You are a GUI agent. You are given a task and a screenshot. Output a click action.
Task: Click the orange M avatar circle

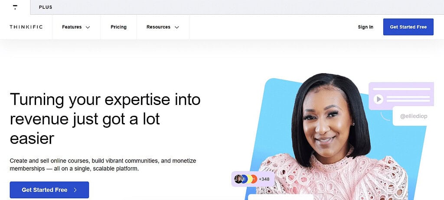(x=254, y=179)
